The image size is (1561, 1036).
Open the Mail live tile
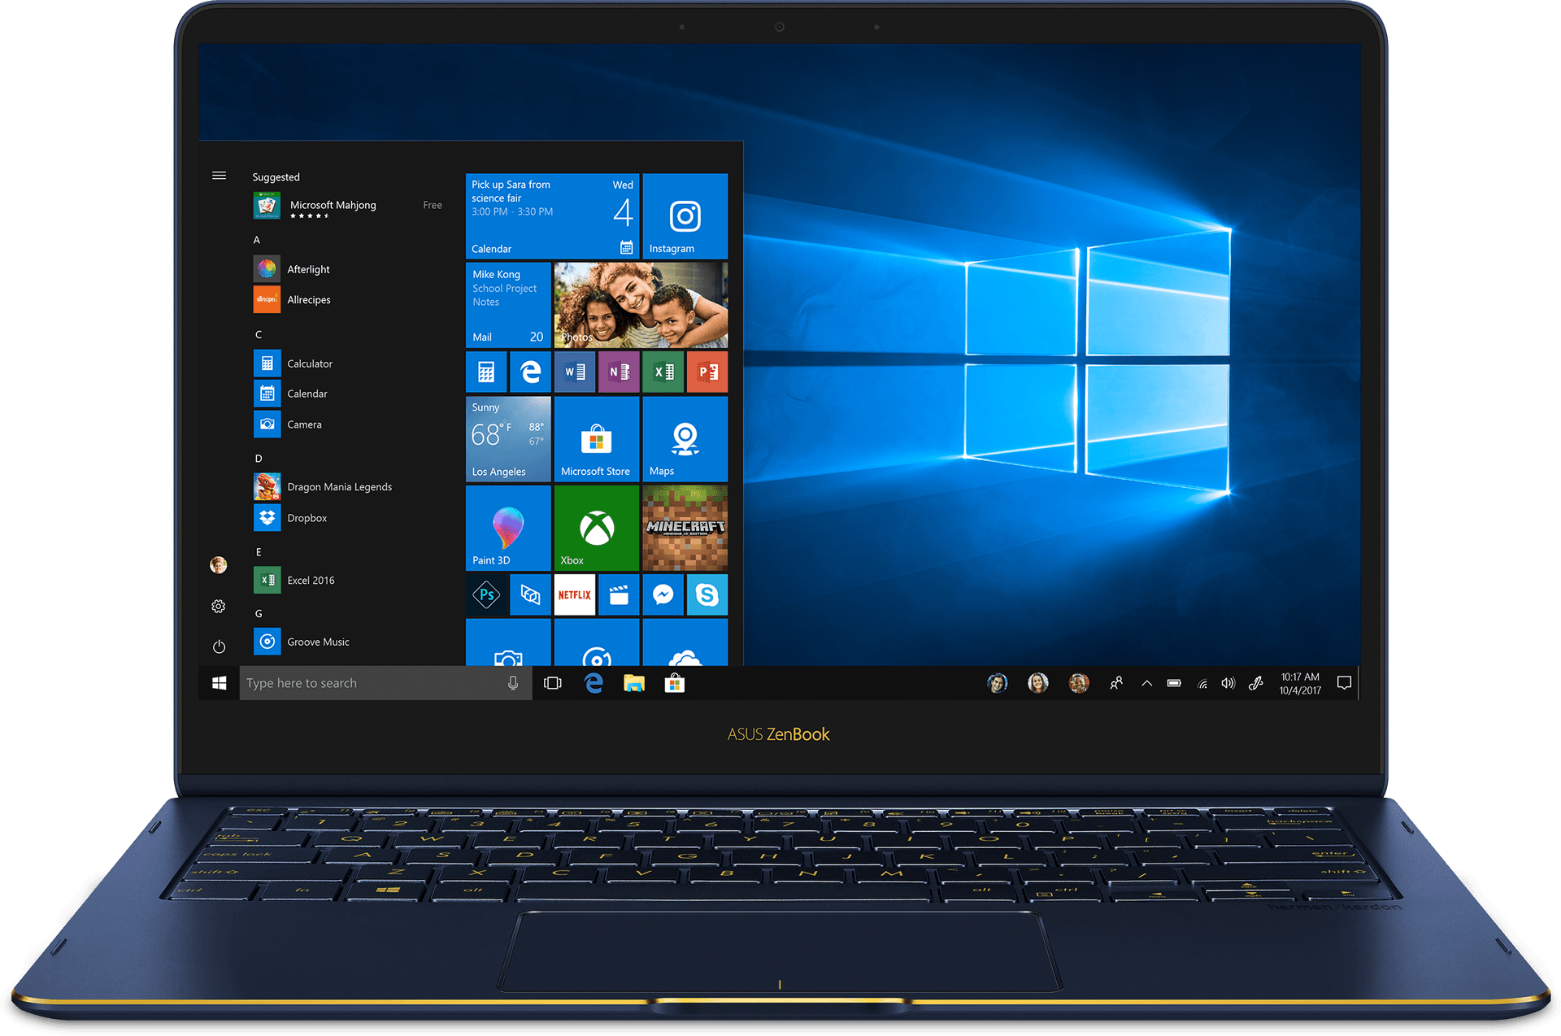(x=508, y=305)
